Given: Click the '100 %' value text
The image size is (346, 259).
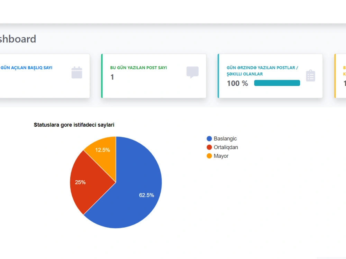Looking at the screenshot, I should 237,83.
